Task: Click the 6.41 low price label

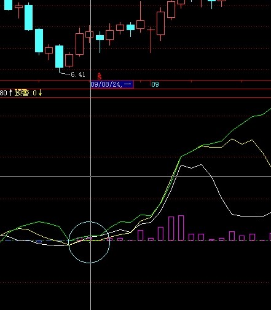Action: (x=78, y=74)
